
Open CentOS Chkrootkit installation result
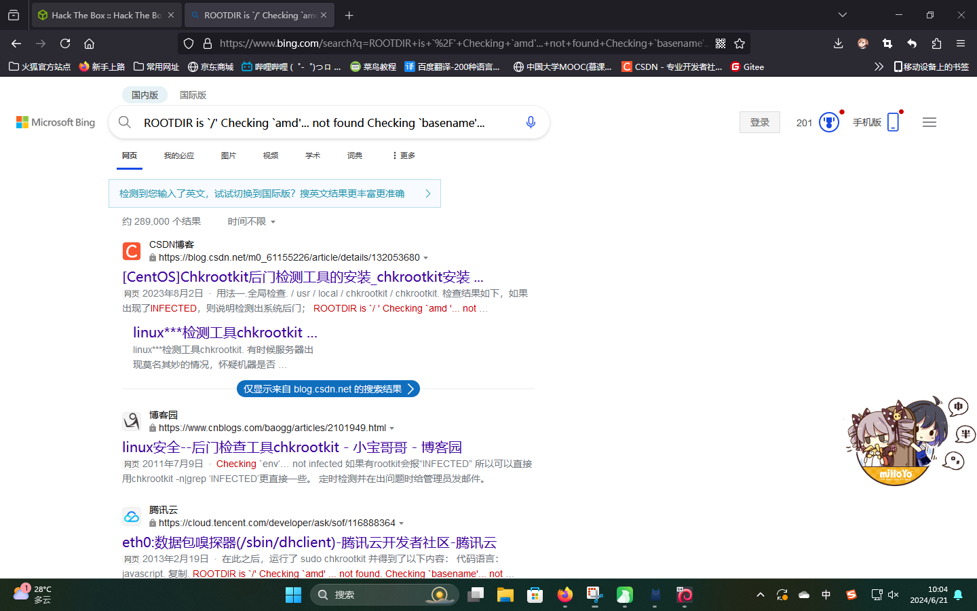(x=303, y=277)
